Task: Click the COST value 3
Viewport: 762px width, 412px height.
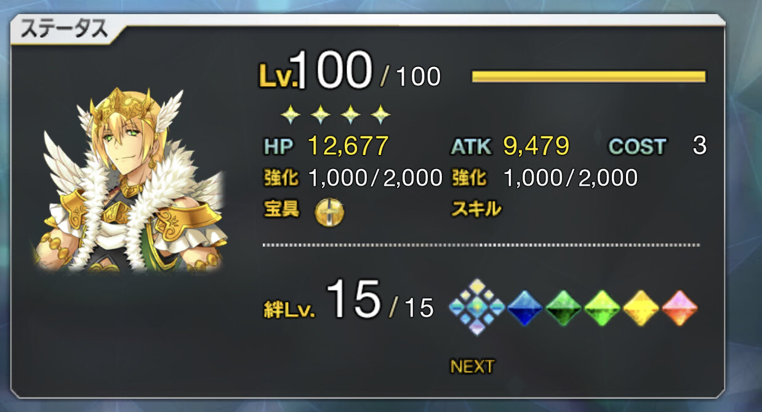Action: (699, 146)
